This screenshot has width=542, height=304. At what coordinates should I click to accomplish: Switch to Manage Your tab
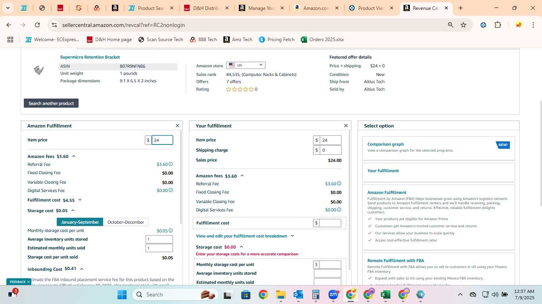[261, 8]
